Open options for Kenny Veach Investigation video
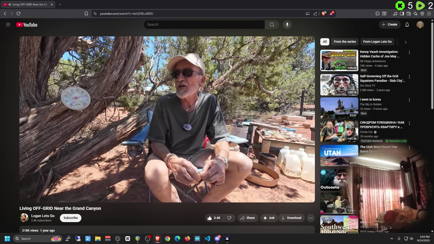This screenshot has width=434, height=244. coord(409,53)
